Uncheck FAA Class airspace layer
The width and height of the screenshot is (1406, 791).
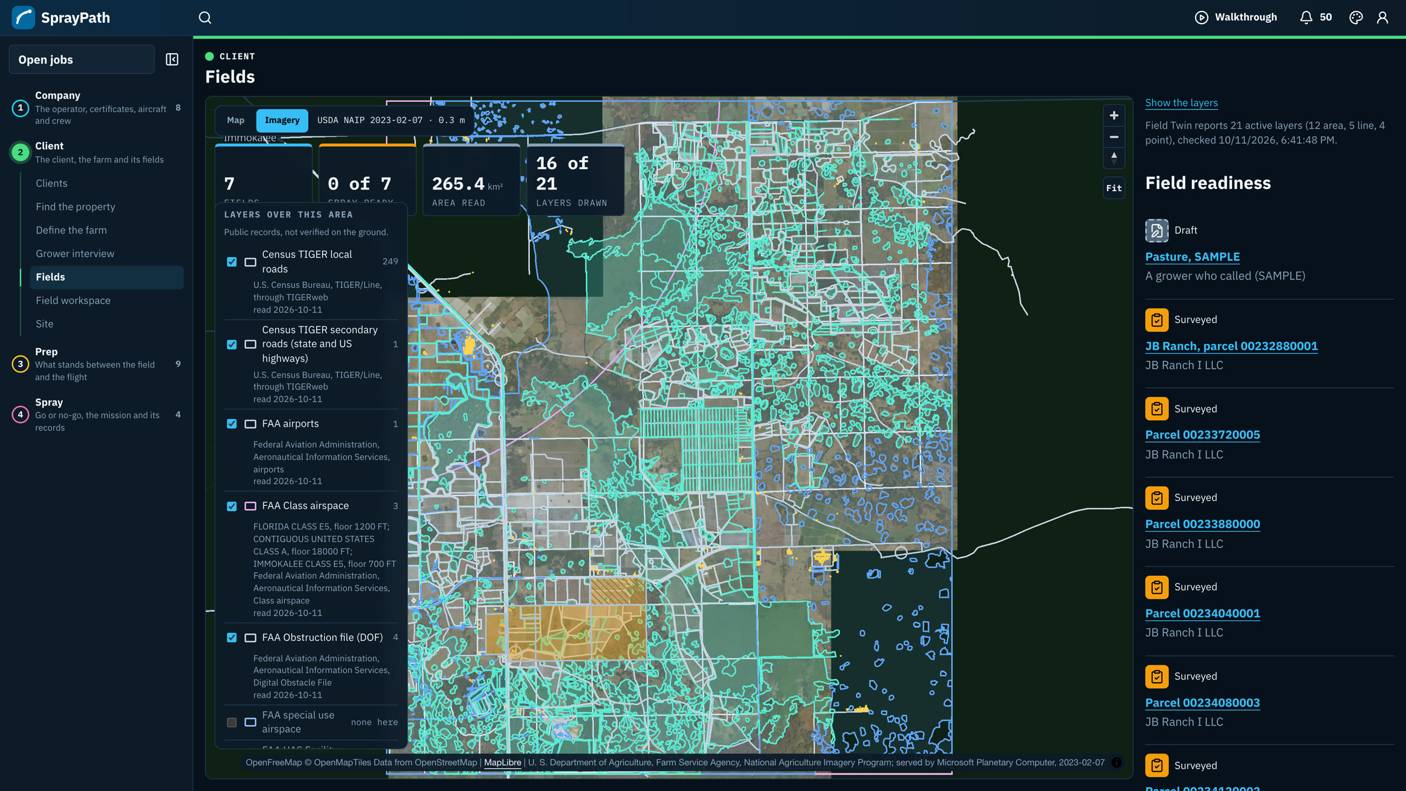pyautogui.click(x=232, y=506)
